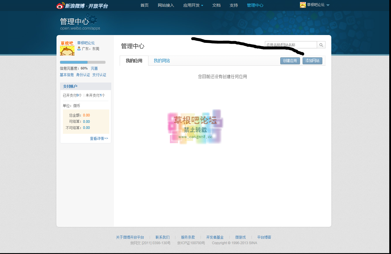
Task: Click the 添加网站 button
Action: click(312, 61)
